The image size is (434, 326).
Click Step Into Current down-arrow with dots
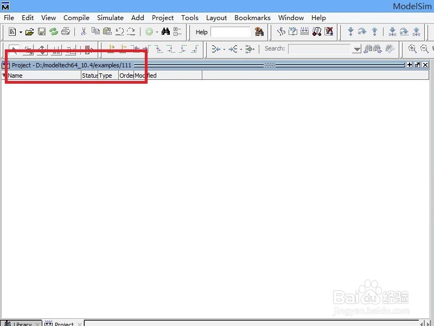click(x=392, y=32)
